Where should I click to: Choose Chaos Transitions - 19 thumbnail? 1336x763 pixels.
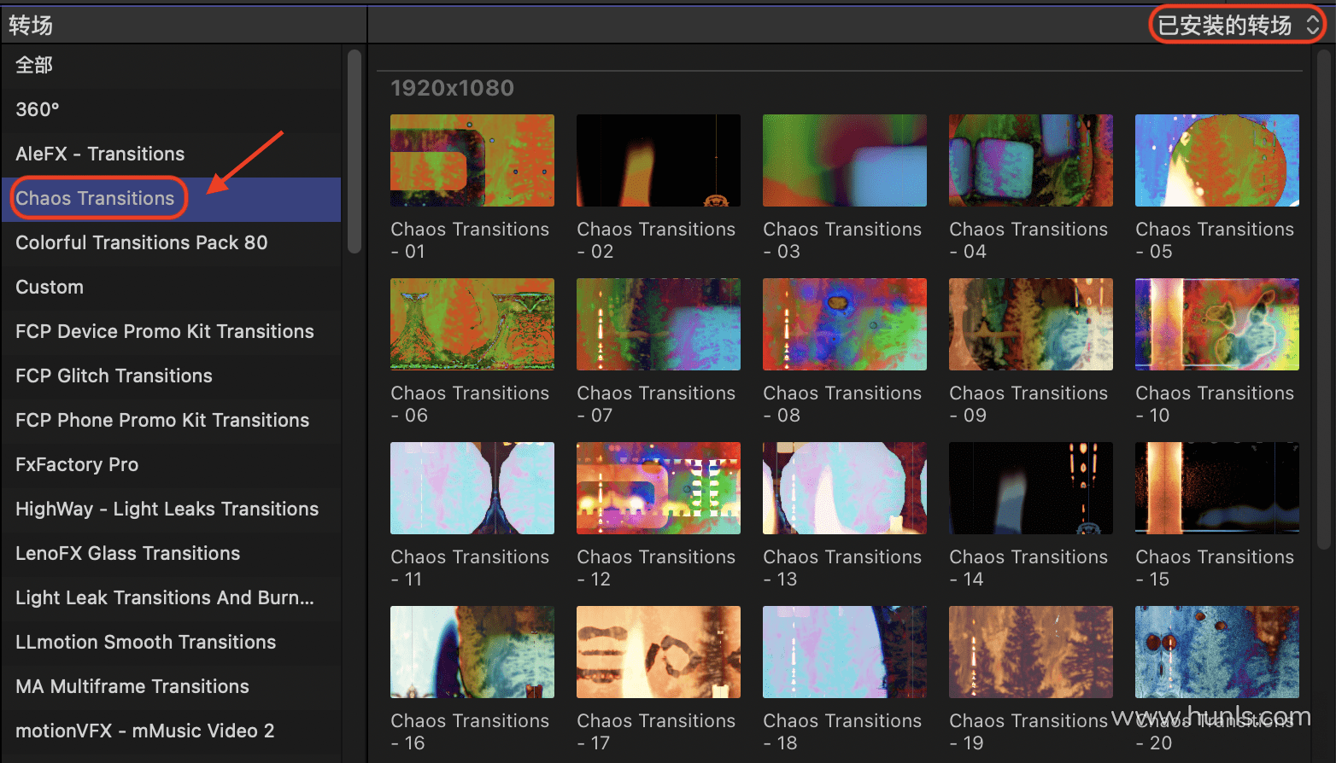click(1030, 652)
